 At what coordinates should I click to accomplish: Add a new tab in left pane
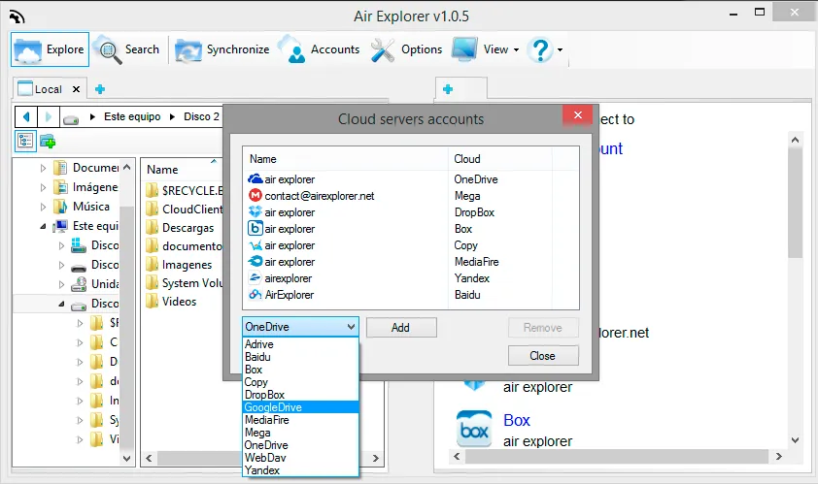100,89
